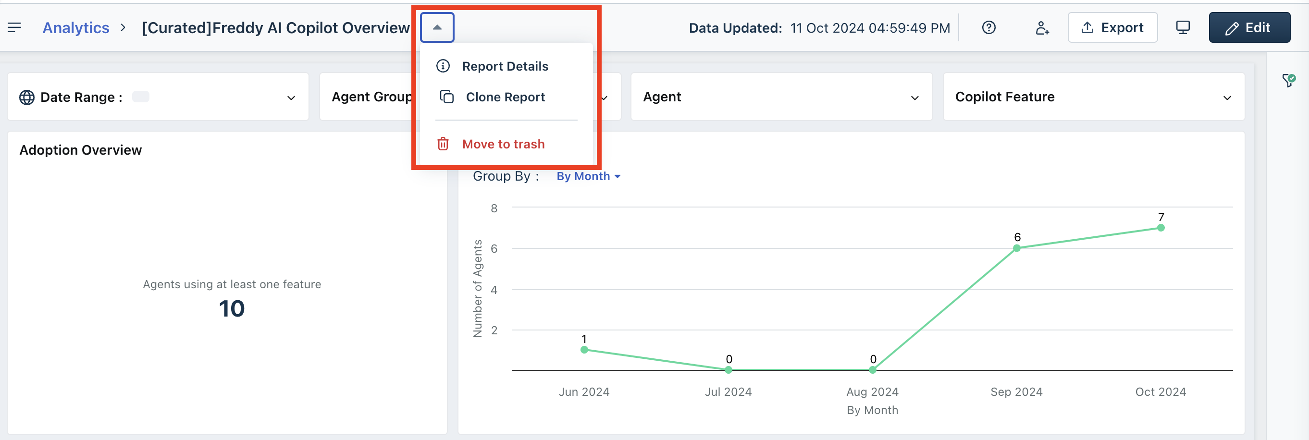Click the Adoption Overview heading
This screenshot has width=1309, height=440.
pyautogui.click(x=80, y=150)
